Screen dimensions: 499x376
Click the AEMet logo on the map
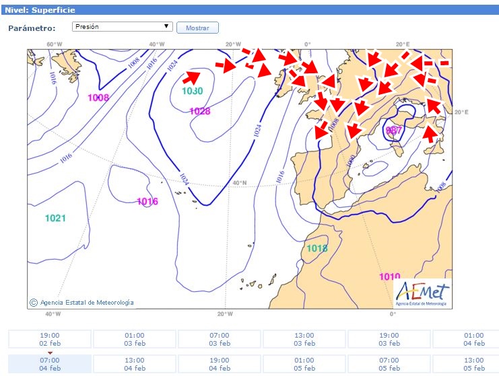point(423,293)
